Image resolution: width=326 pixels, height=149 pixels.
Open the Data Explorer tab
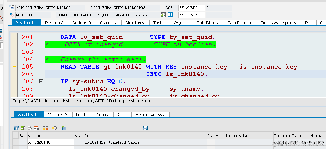coord(240,23)
